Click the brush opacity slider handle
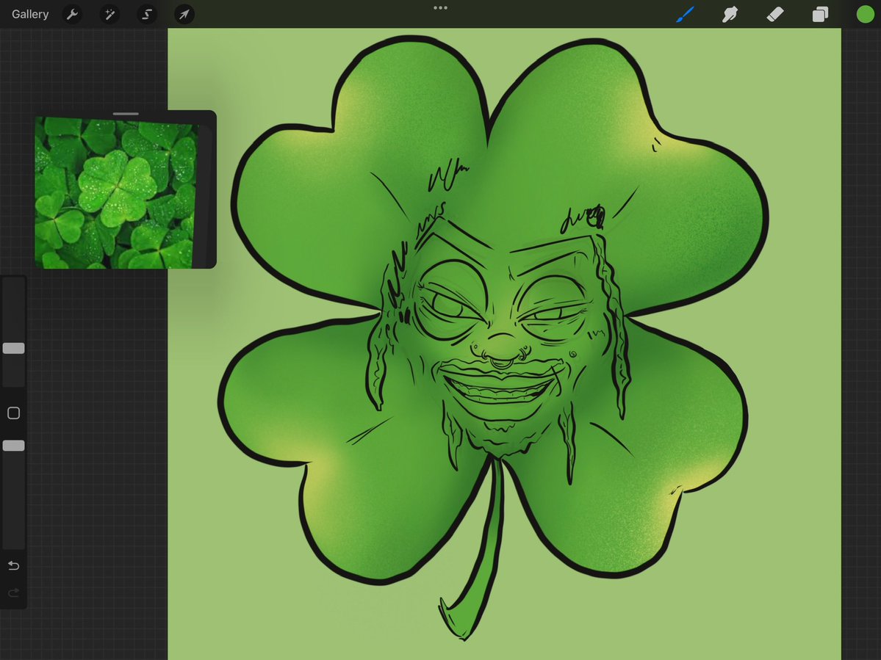 (13, 446)
